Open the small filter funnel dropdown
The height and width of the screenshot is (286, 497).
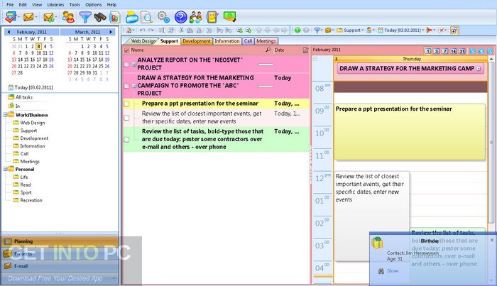(318, 31)
